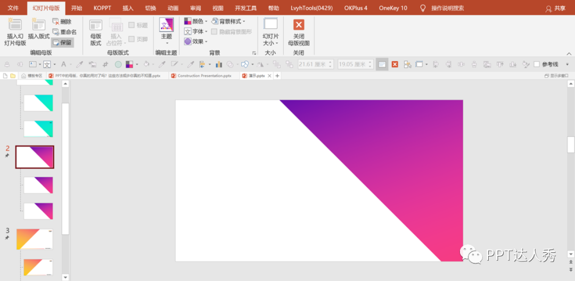Click 操作说明搜索 search box
575x281 pixels.
(x=447, y=8)
